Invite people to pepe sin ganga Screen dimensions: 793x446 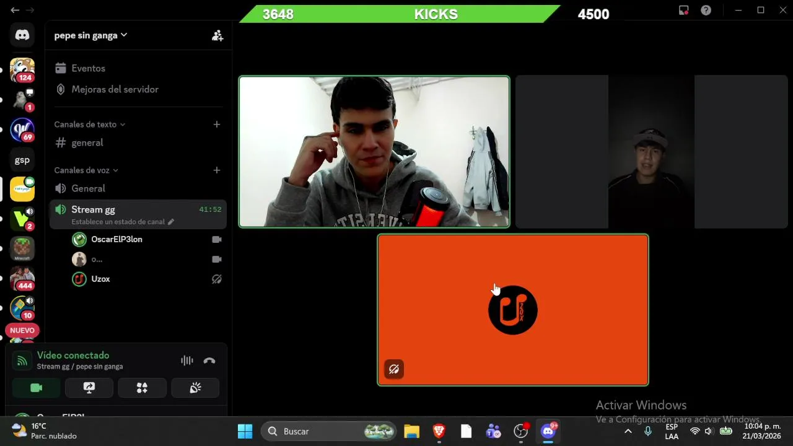point(217,35)
